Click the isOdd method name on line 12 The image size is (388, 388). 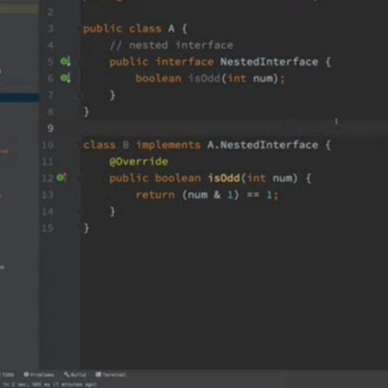224,178
